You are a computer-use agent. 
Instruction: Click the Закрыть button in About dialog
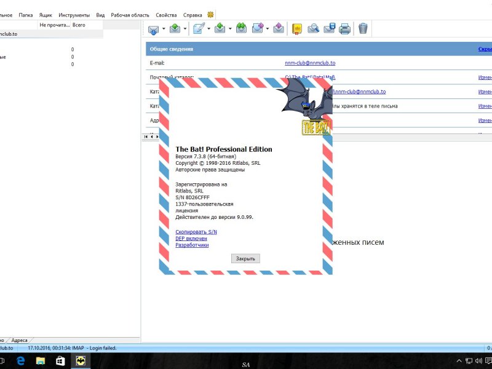[245, 258]
